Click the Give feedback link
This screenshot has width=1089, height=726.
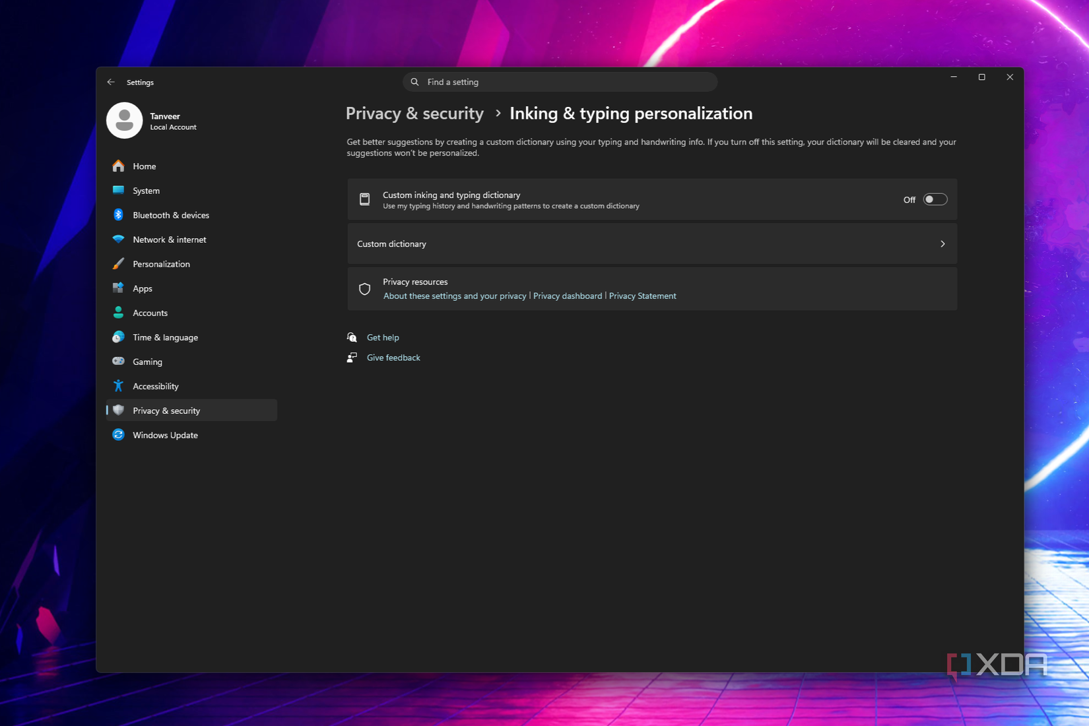point(393,357)
